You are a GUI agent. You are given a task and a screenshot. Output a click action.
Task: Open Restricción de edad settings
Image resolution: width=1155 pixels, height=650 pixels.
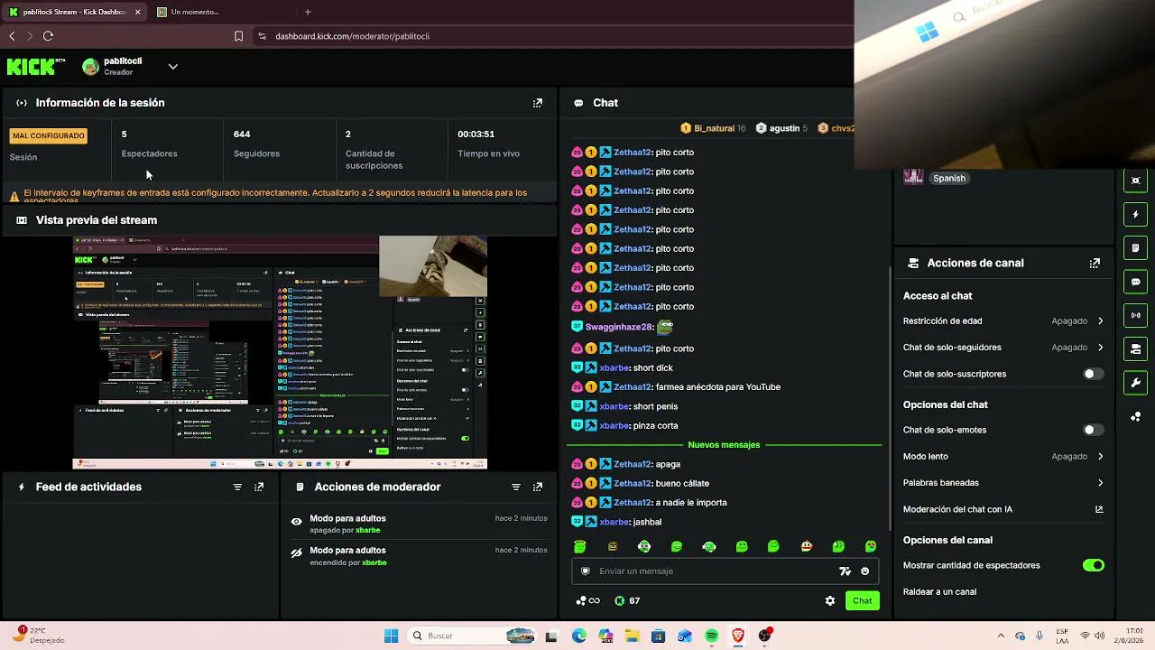[1003, 321]
